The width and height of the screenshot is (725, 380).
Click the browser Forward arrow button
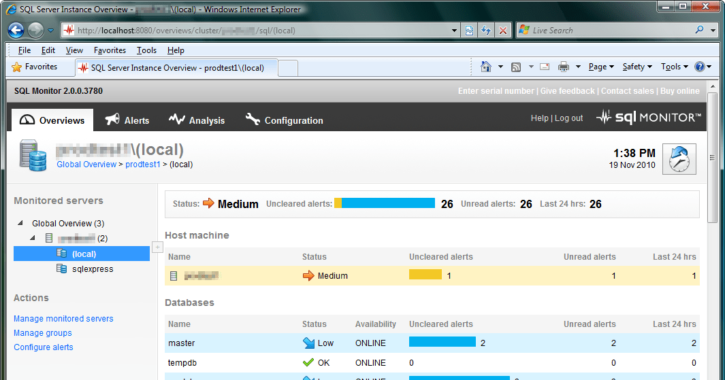[x=35, y=31]
